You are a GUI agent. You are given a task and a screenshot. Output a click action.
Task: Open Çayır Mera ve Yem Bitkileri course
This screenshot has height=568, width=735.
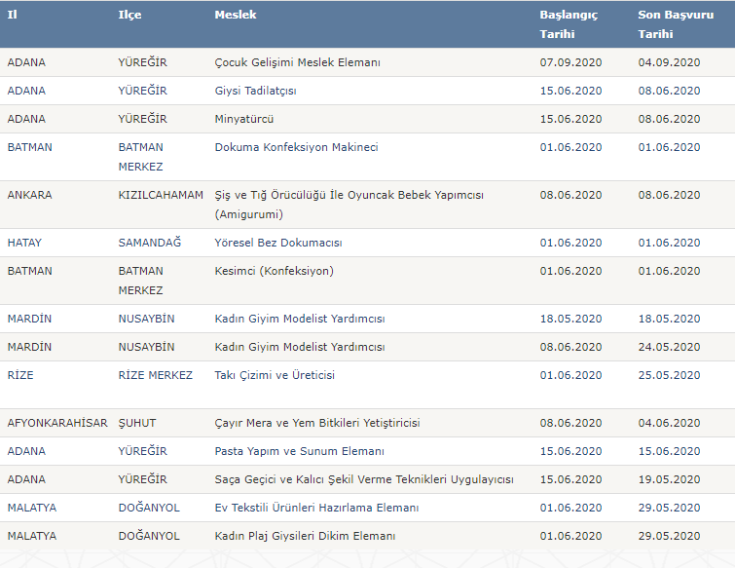(x=316, y=423)
